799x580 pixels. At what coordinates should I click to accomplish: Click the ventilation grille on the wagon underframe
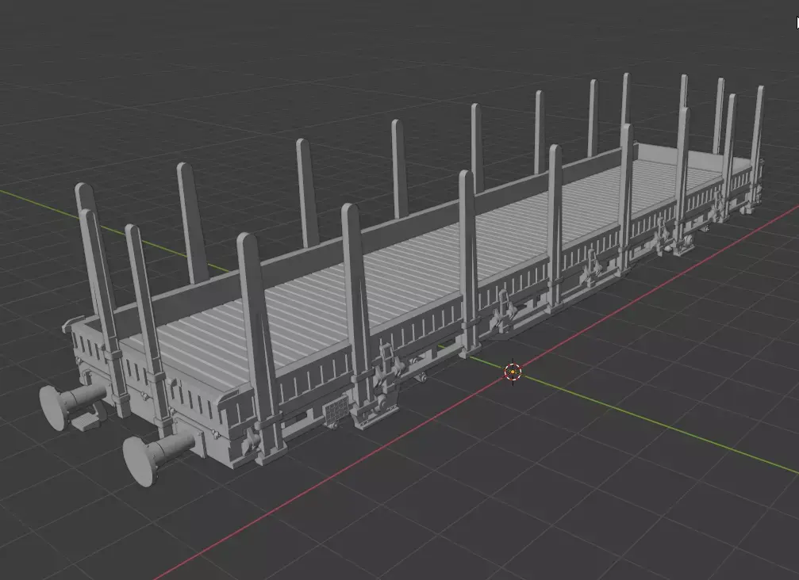coord(337,410)
